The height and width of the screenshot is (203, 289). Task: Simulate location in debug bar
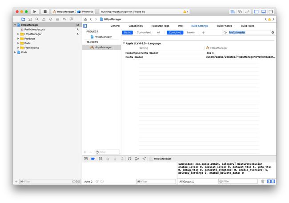point(144,159)
